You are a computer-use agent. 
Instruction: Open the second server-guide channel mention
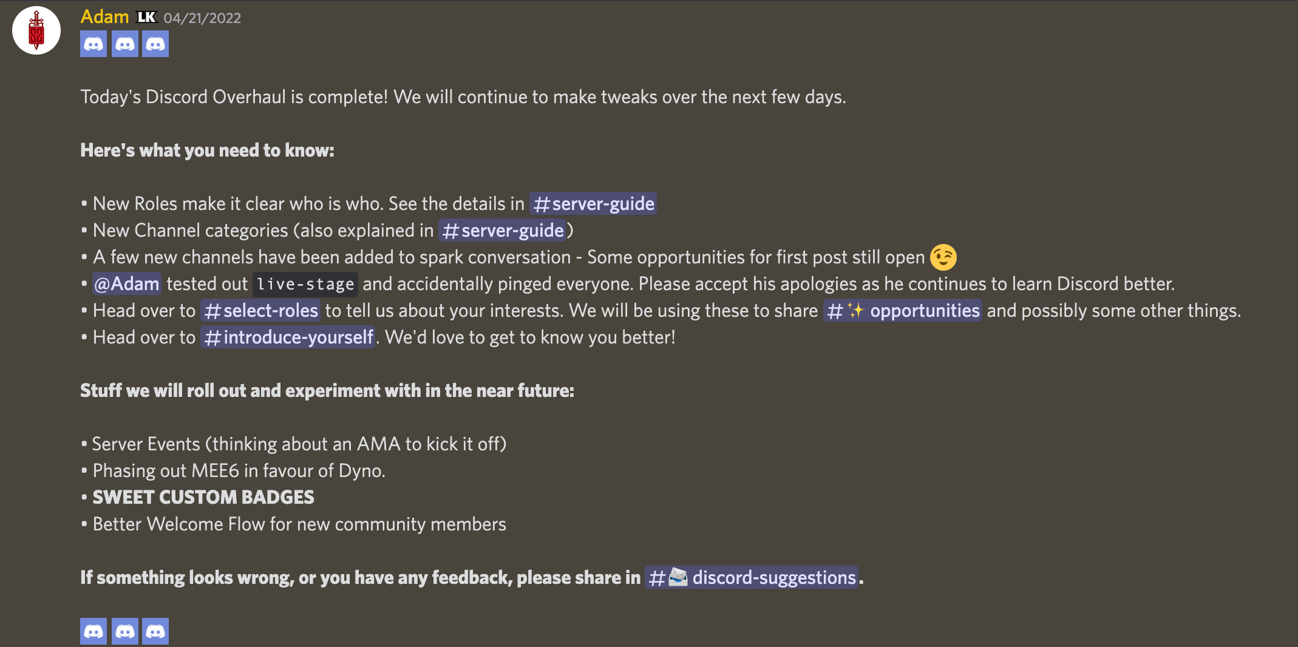(x=503, y=230)
